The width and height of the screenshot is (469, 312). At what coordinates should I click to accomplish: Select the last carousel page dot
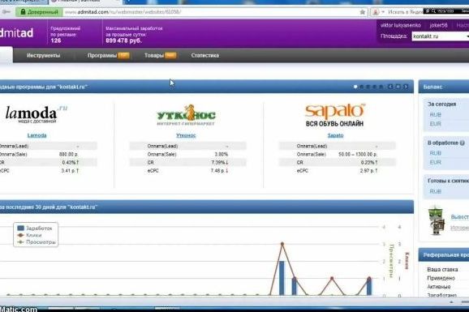click(x=381, y=87)
